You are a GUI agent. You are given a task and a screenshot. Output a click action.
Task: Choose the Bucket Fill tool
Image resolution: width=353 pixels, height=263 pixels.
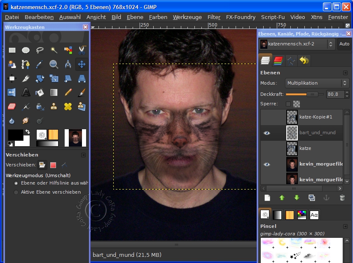(x=40, y=92)
